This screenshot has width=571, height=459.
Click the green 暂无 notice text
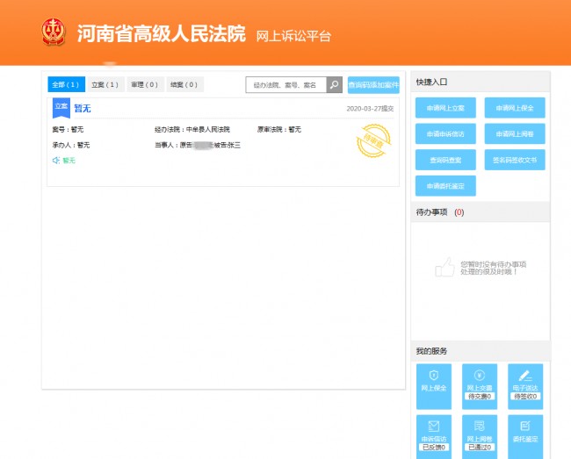[69, 161]
